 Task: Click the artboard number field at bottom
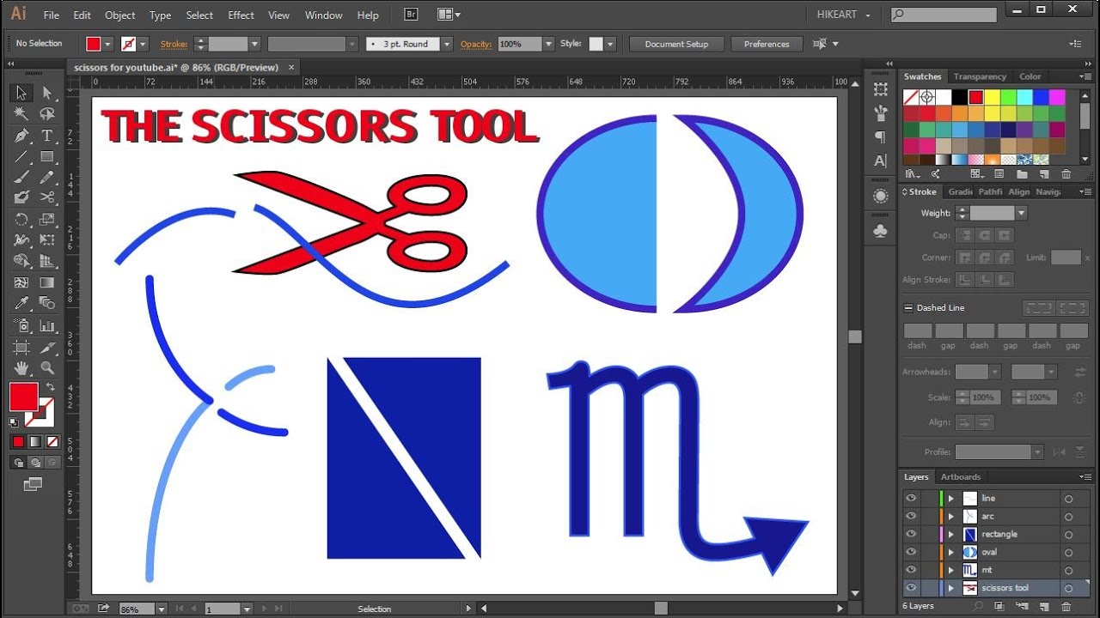tap(222, 609)
